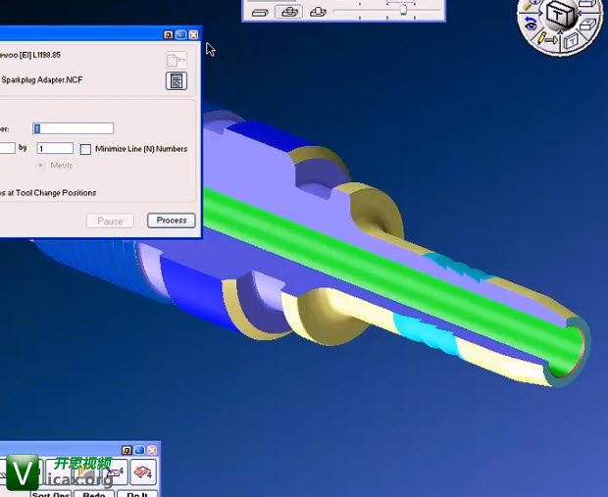608x497 pixels.
Task: Click the Redo button
Action: point(94,494)
